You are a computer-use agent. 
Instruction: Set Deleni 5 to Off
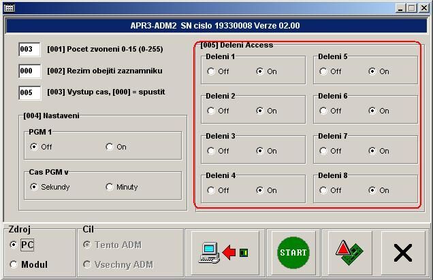coord(323,71)
